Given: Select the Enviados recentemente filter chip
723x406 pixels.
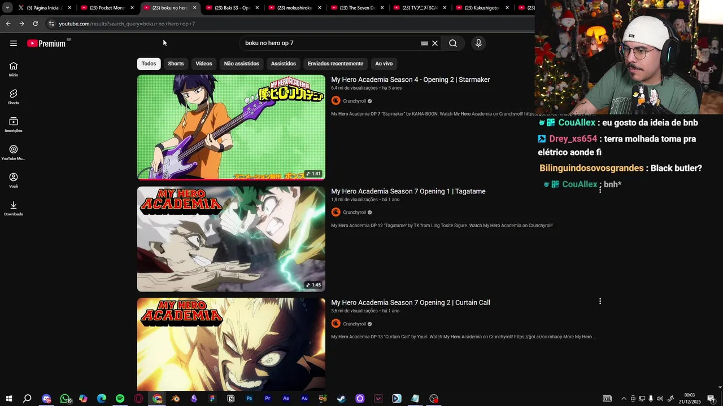Looking at the screenshot, I should coord(336,64).
